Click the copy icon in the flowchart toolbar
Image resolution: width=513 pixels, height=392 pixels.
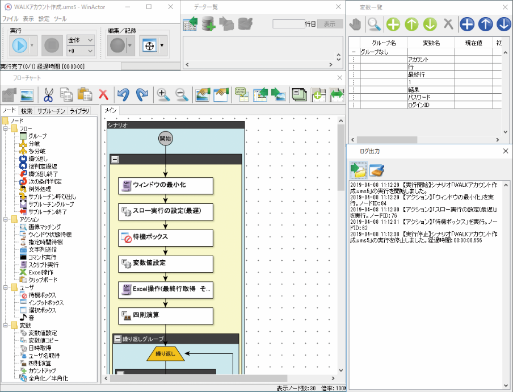66,95
